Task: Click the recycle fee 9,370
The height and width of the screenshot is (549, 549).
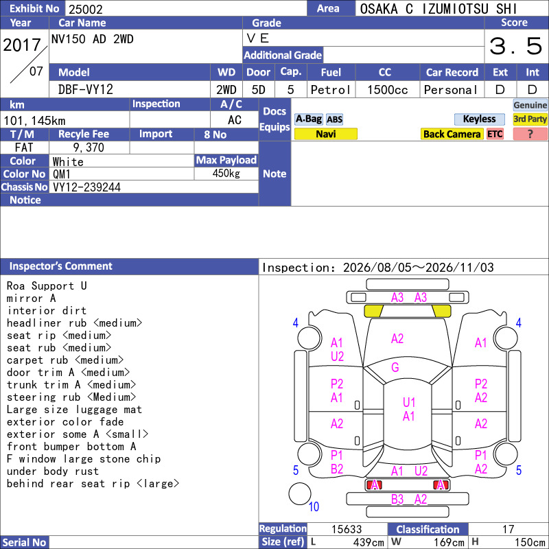Action: 89,148
